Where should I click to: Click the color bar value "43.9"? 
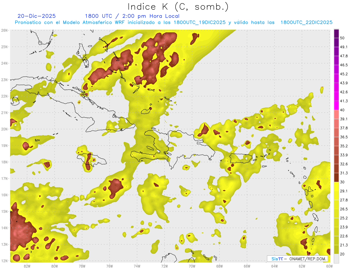pos(344,83)
